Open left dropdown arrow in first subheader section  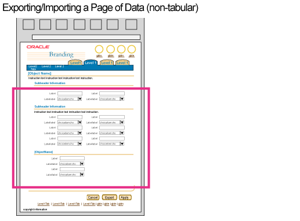point(79,99)
